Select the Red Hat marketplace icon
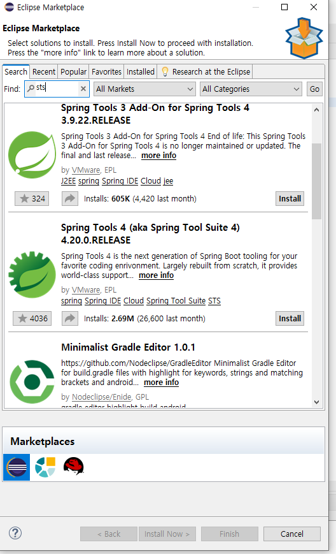The width and height of the screenshot is (336, 554). click(73, 467)
